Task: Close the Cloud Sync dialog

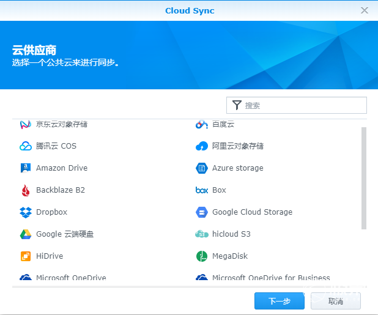Action: [x=365, y=10]
